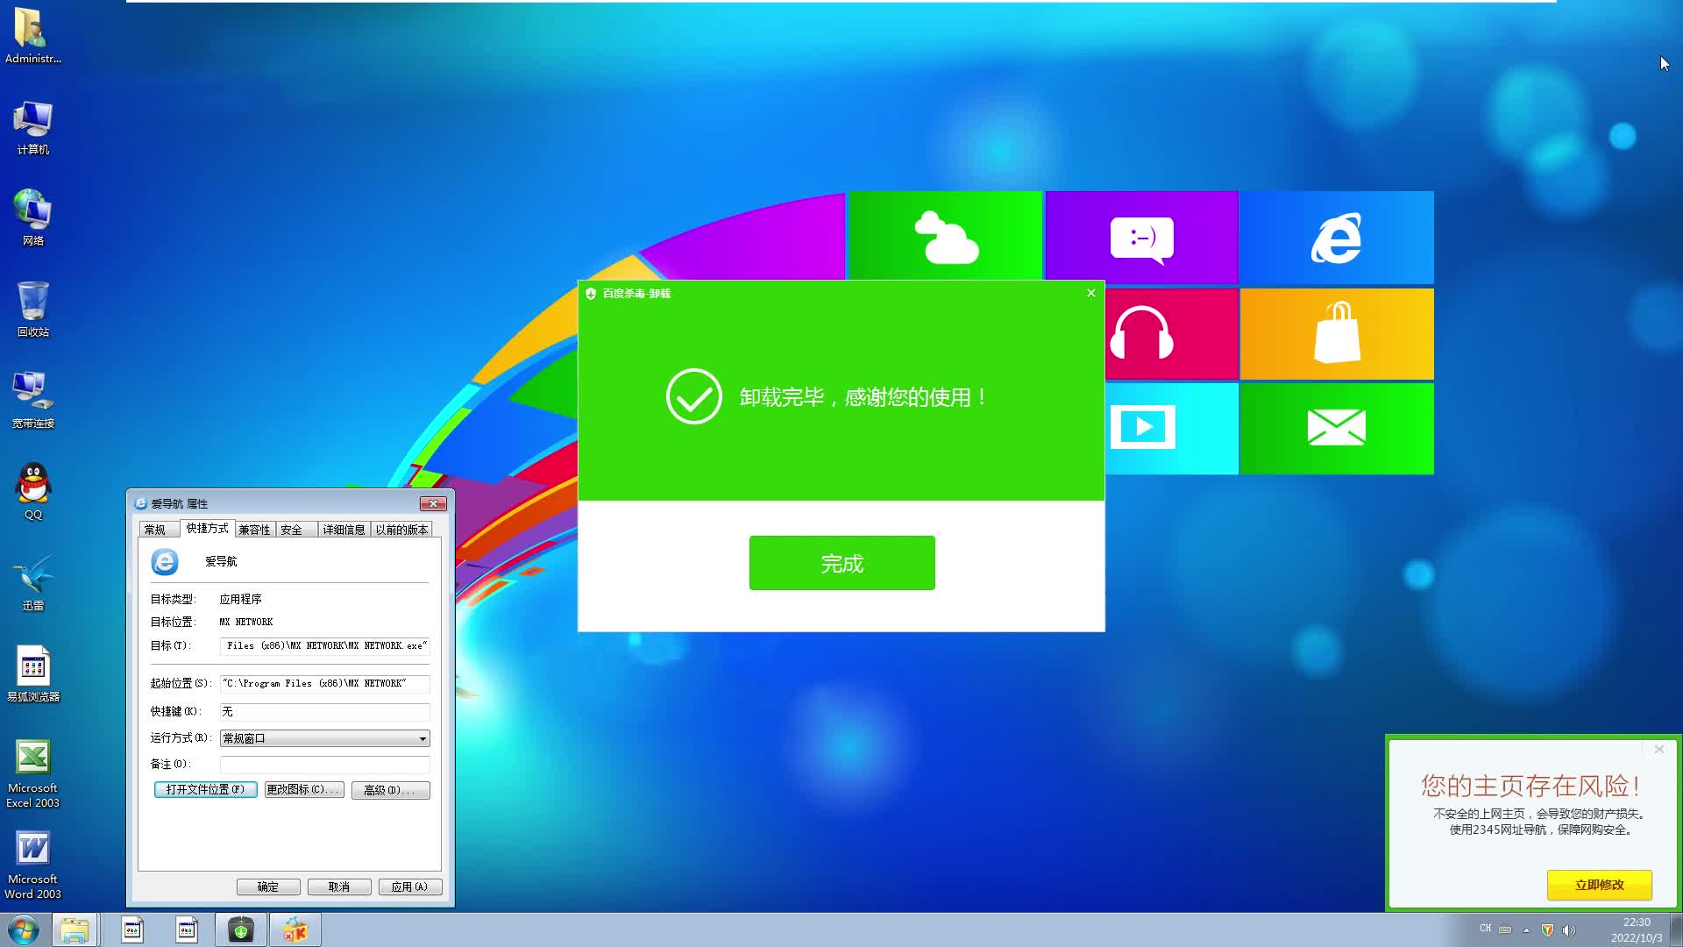Open Microsoft Word 2003 desktop icon

click(x=32, y=864)
